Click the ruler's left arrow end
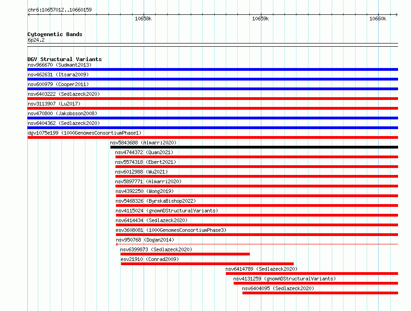Viewport: 411px width, 311px height. (x=29, y=15)
